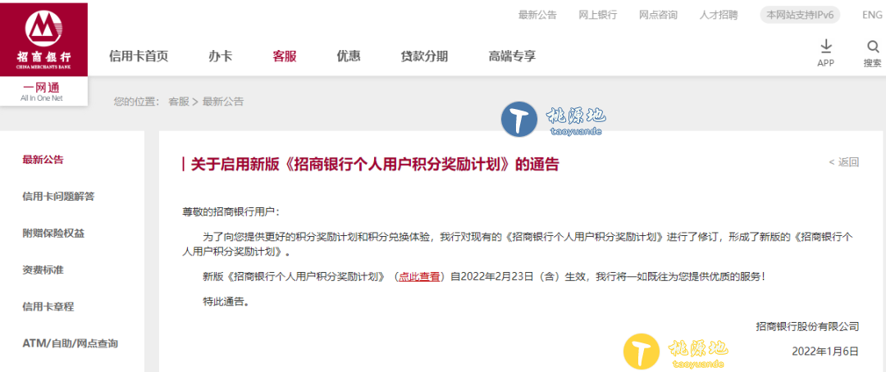This screenshot has width=886, height=372.
Task: Select 附赠保险权益 in the sidebar
Action: pos(53,234)
